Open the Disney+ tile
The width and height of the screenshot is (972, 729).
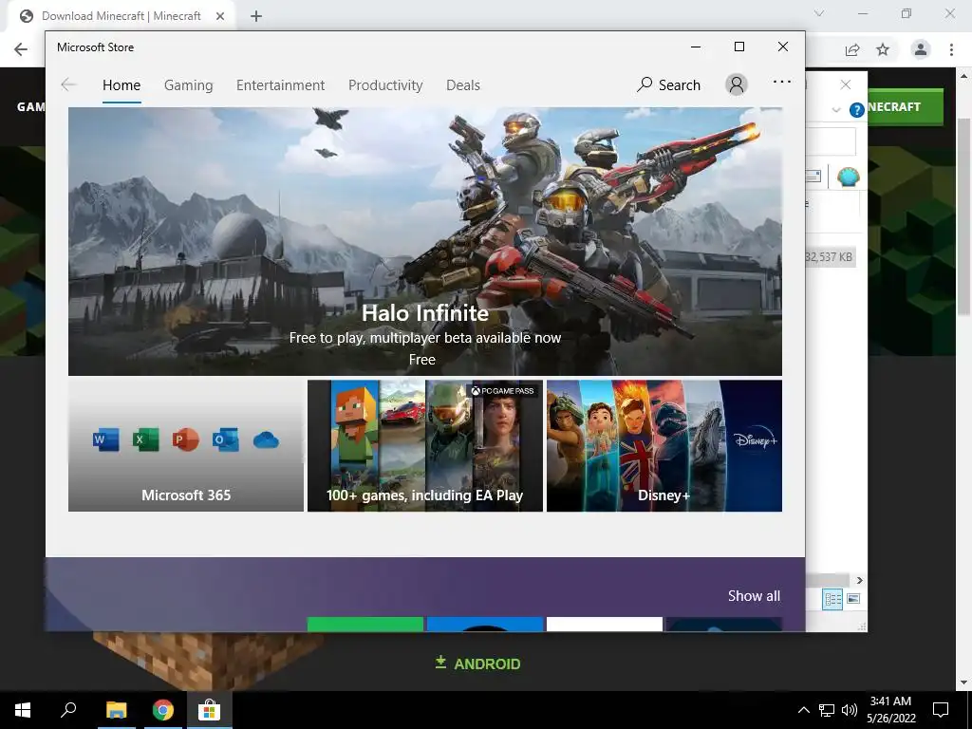(x=664, y=446)
